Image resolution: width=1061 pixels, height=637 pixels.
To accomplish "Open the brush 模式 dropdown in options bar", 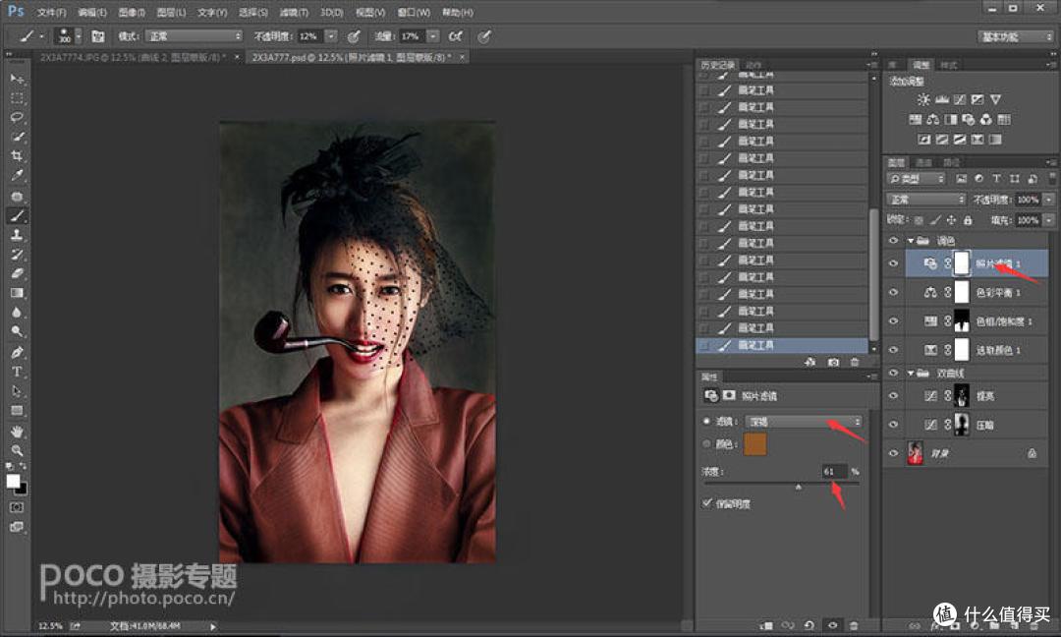I will pyautogui.click(x=194, y=36).
